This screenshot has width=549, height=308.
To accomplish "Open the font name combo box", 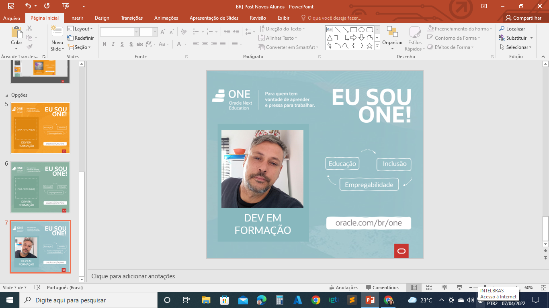I will click(119, 32).
